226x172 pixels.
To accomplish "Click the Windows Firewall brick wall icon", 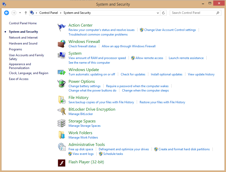I will tap(62, 44).
